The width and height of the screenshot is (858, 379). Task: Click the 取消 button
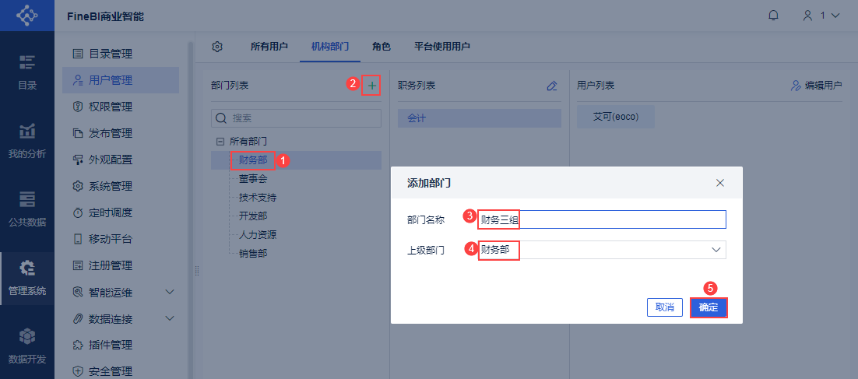(x=664, y=307)
